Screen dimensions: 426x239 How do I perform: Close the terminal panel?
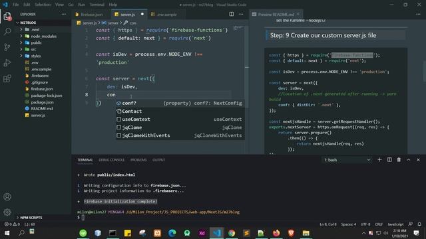(x=418, y=160)
